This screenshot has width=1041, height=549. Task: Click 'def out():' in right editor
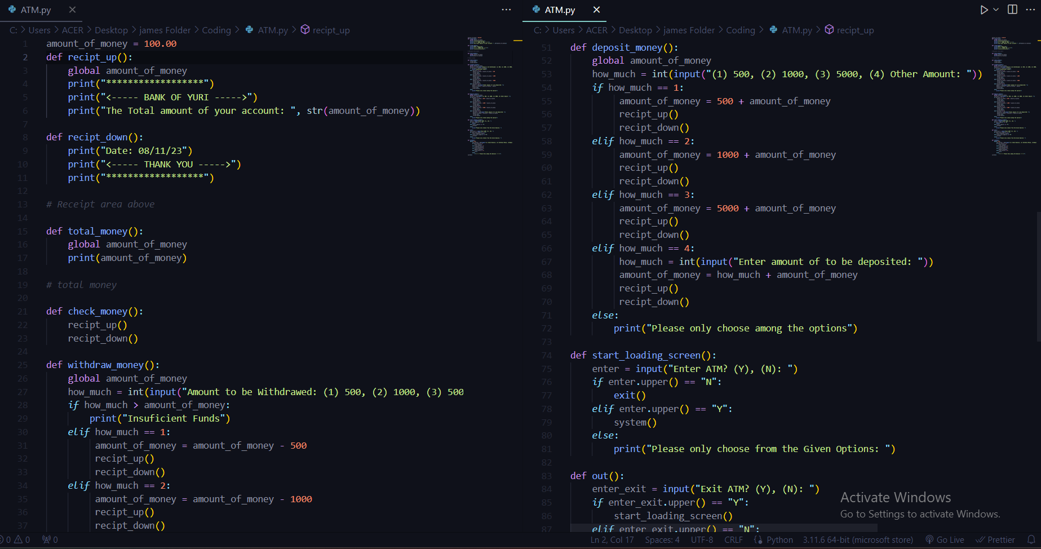pyautogui.click(x=597, y=476)
